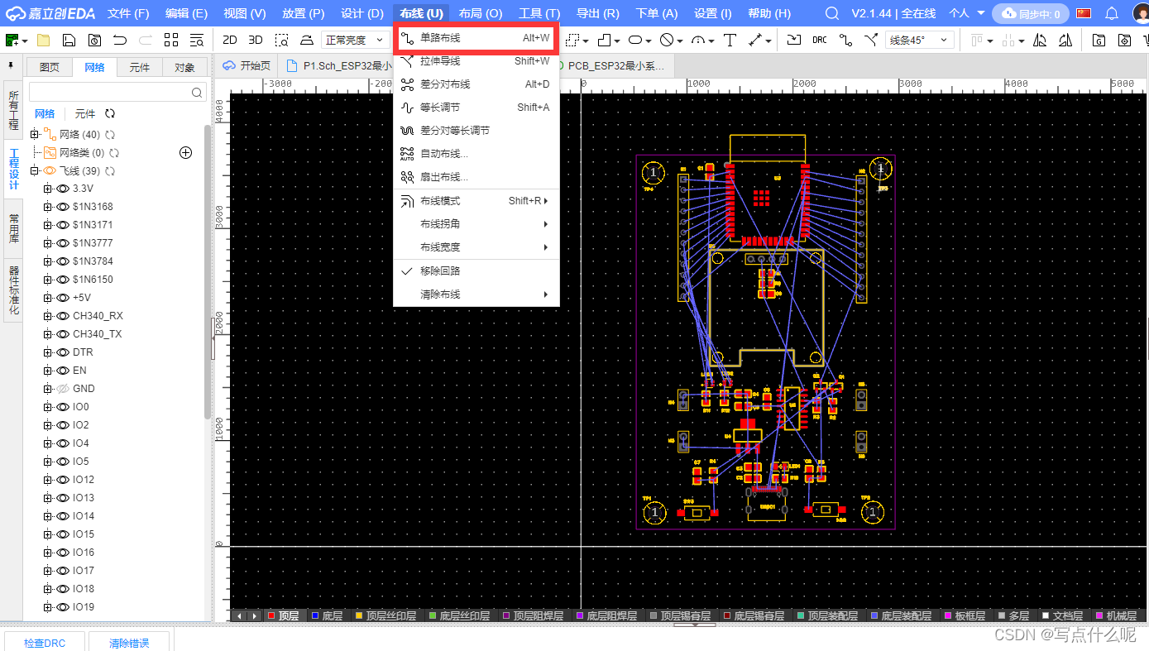Click the save icon in toolbar
The image size is (1149, 651).
pos(69,41)
